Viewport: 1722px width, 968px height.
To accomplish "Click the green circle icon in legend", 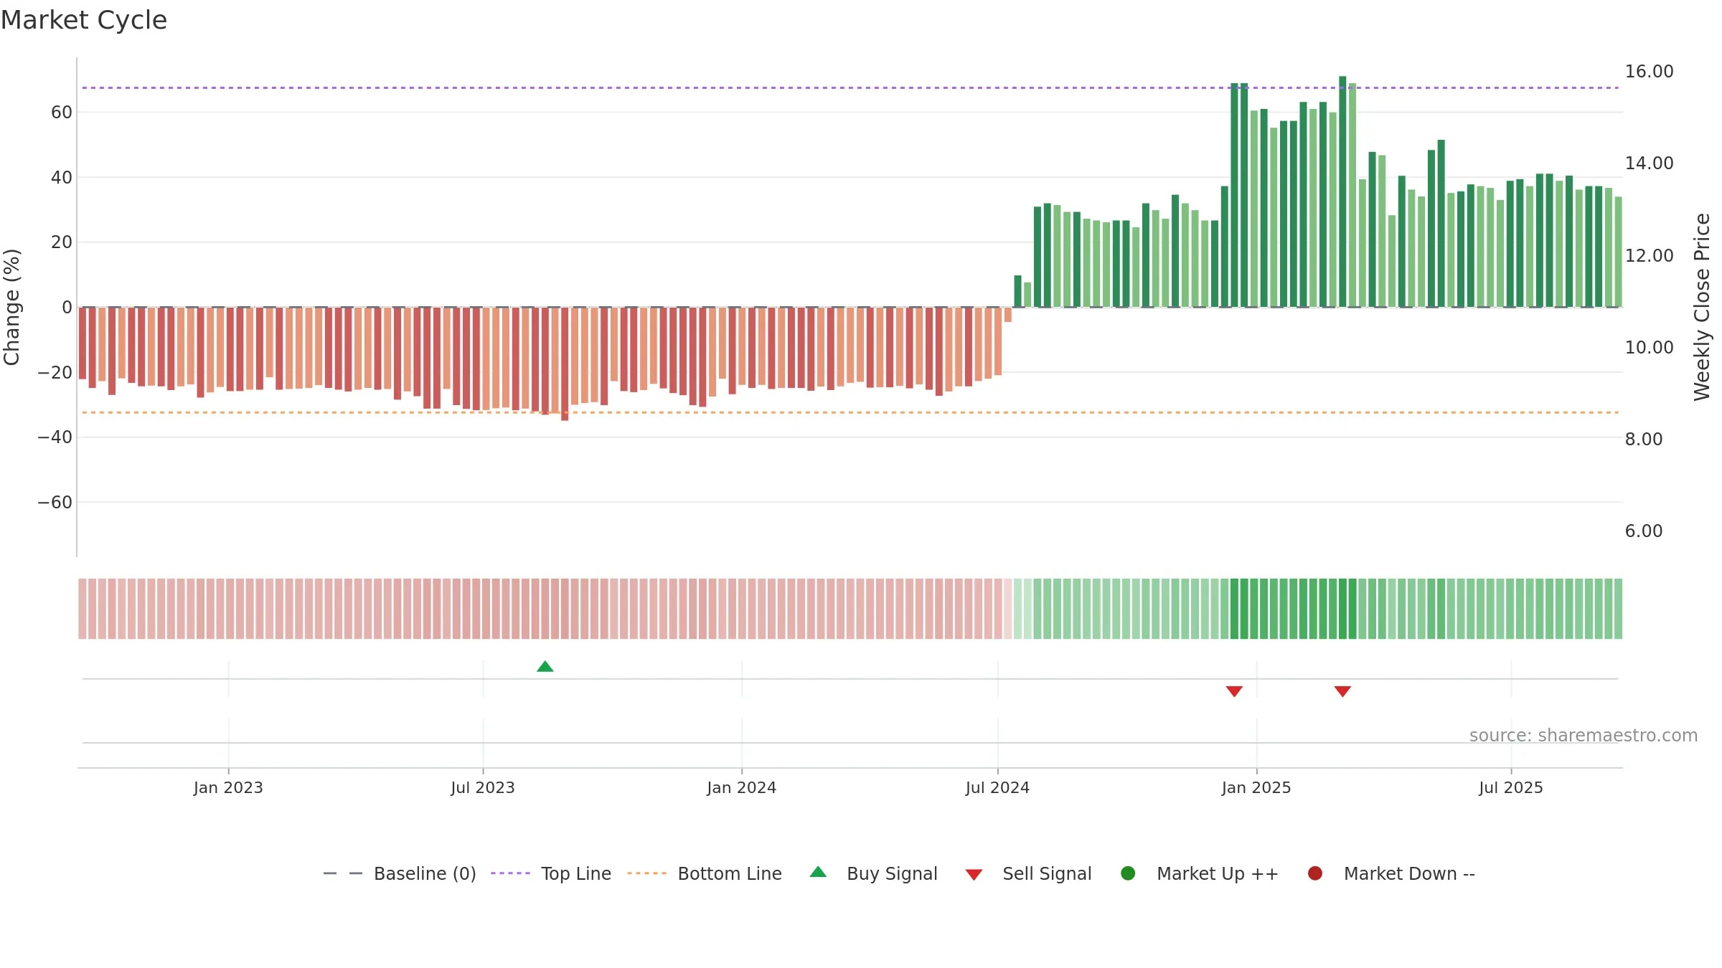I will [1128, 873].
